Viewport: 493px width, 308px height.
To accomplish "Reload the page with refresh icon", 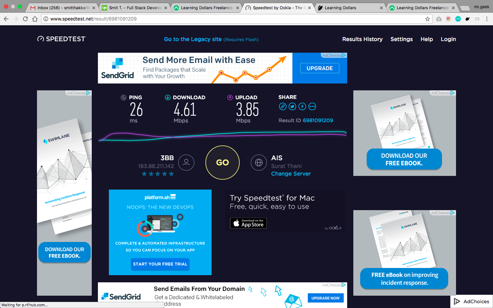I will (x=25, y=19).
